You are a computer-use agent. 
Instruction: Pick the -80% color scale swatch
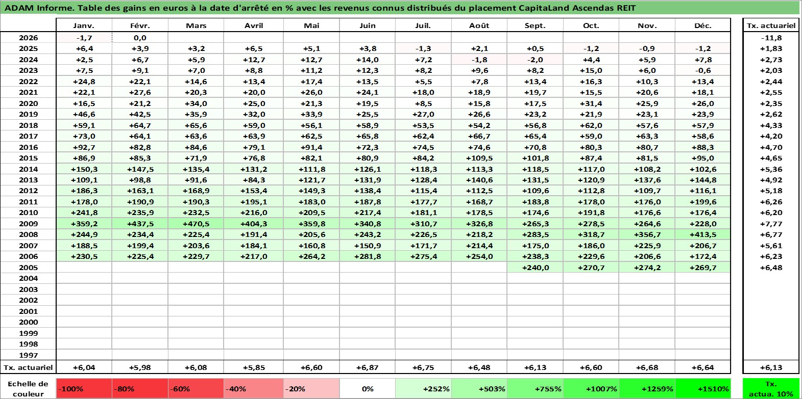140,389
